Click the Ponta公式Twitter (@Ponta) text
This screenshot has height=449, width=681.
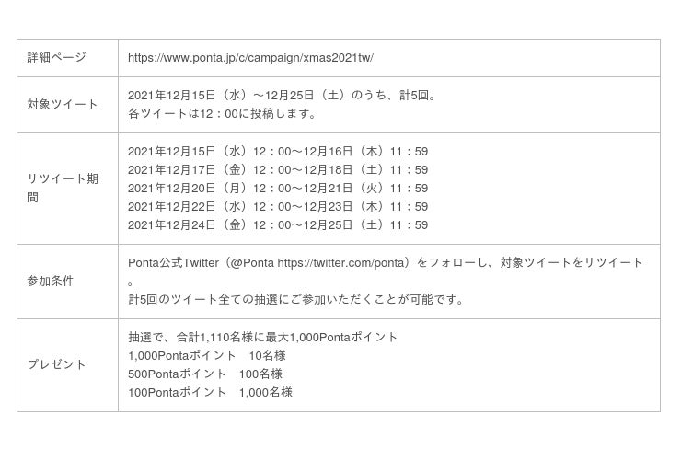(202, 263)
